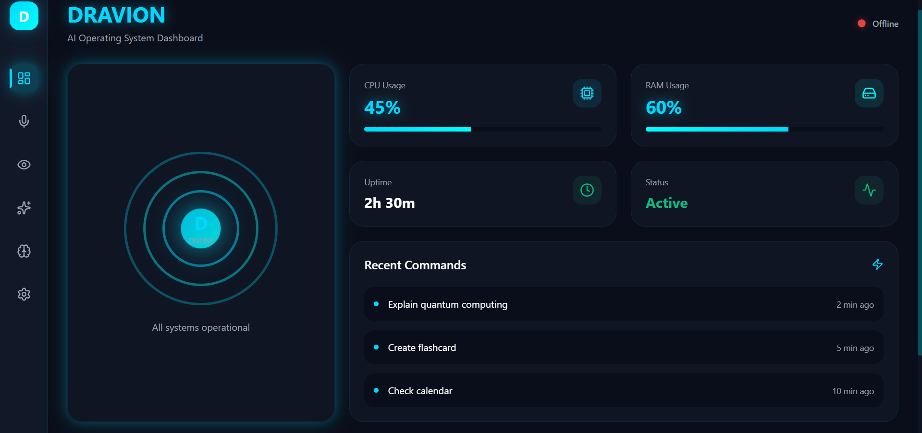Toggle the status dot beside Explain quantum computing
The height and width of the screenshot is (433, 922).
pos(376,304)
